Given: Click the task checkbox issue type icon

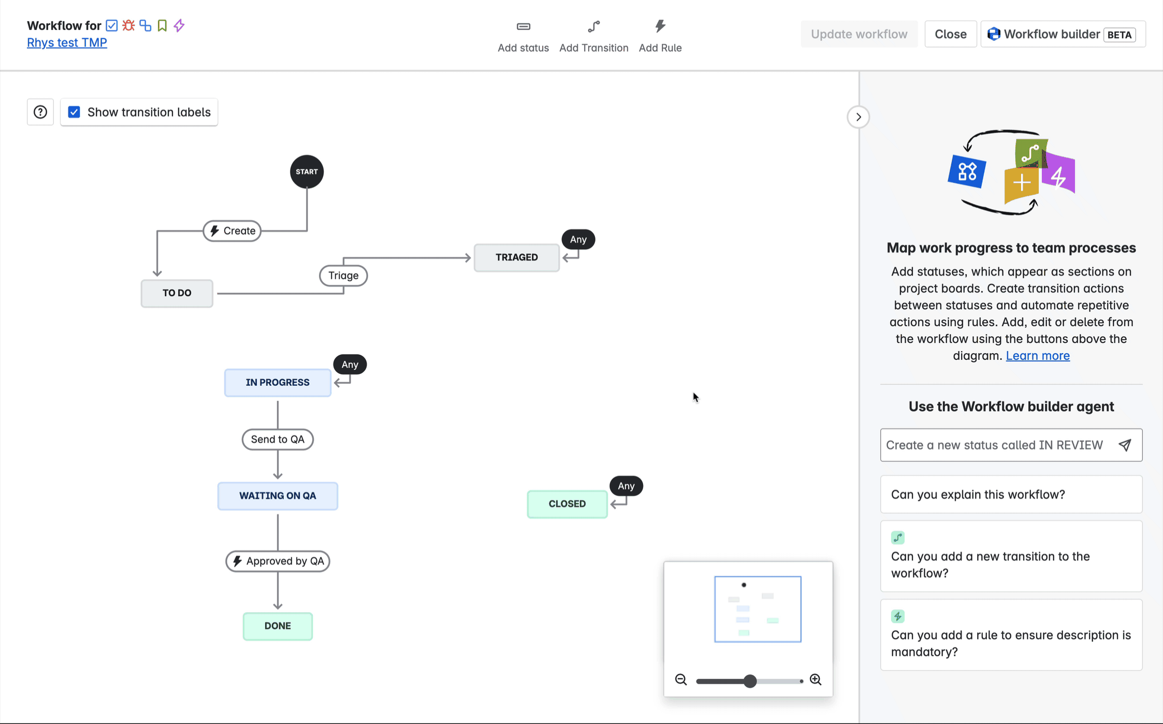Looking at the screenshot, I should point(111,25).
